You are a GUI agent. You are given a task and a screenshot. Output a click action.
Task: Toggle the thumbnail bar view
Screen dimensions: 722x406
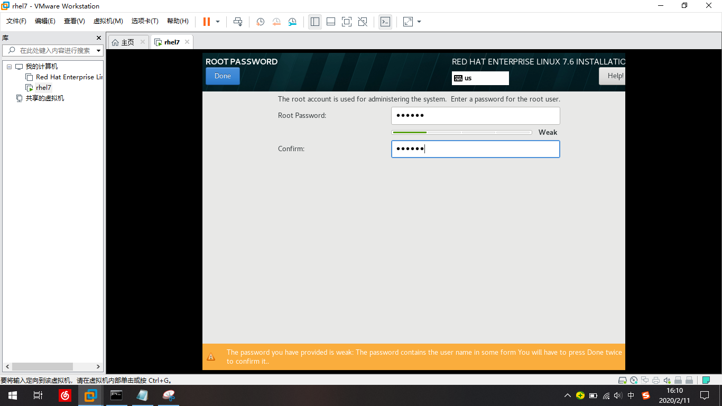(331, 22)
